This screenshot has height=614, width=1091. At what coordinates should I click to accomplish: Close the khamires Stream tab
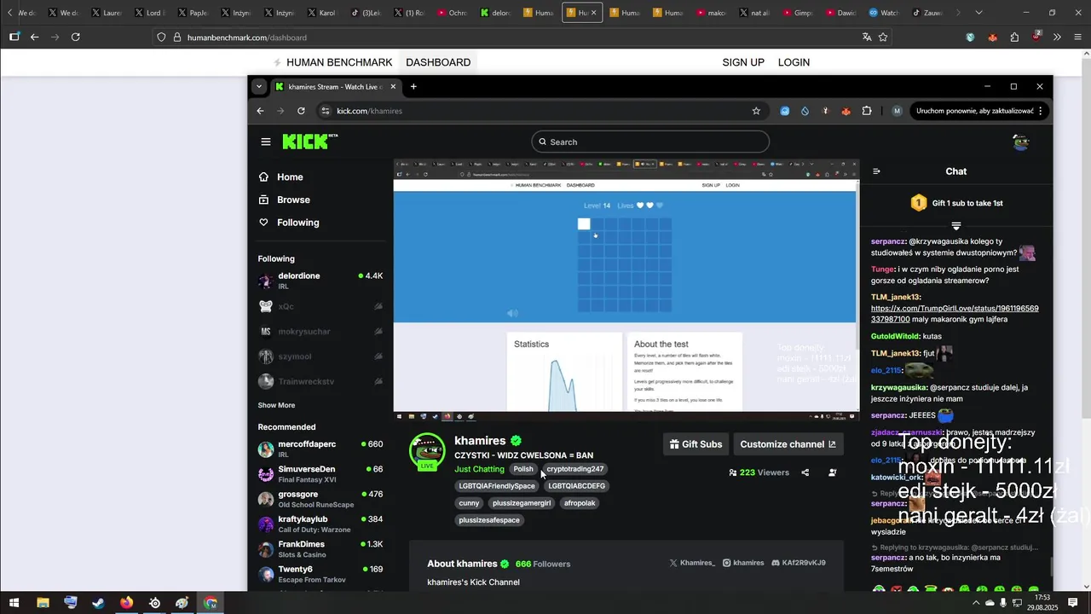(x=393, y=87)
